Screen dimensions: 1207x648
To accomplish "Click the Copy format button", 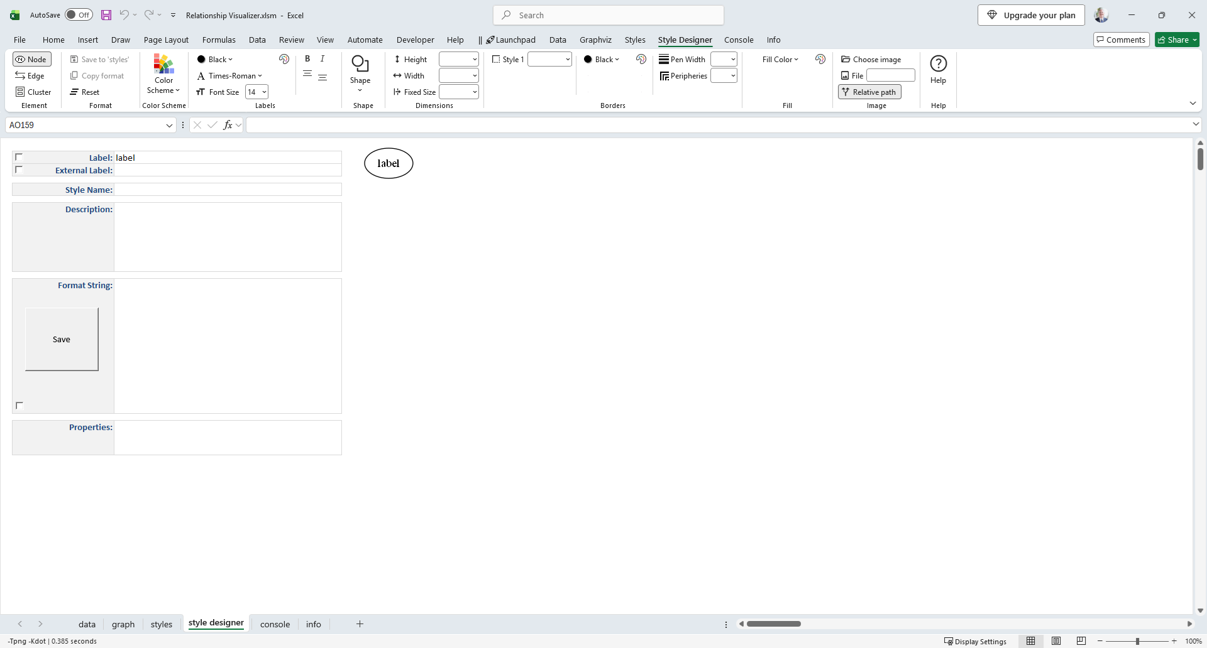I will [x=97, y=75].
